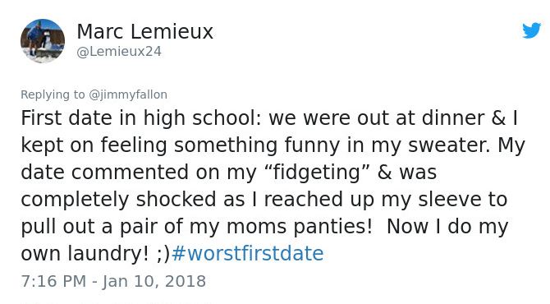This screenshot has height=304, width=550.
Task: Click the blue Twitter bird logo
Action: pos(531,30)
